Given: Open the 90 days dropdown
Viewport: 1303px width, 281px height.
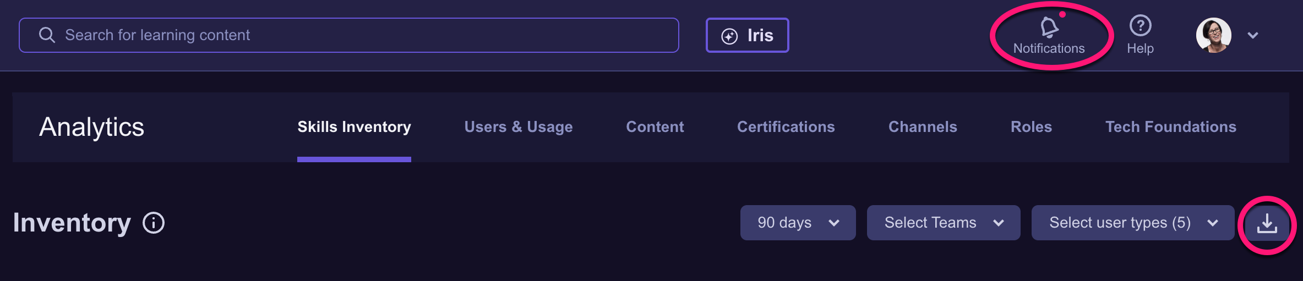Looking at the screenshot, I should pyautogui.click(x=798, y=223).
